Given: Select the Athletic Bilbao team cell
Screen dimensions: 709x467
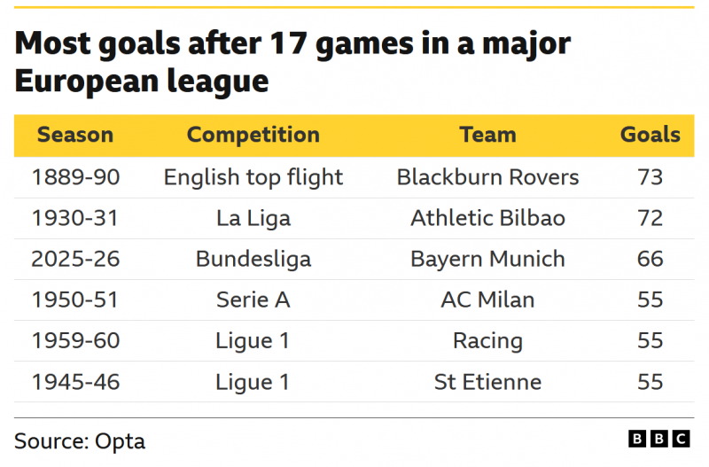Looking at the screenshot, I should 487,218.
